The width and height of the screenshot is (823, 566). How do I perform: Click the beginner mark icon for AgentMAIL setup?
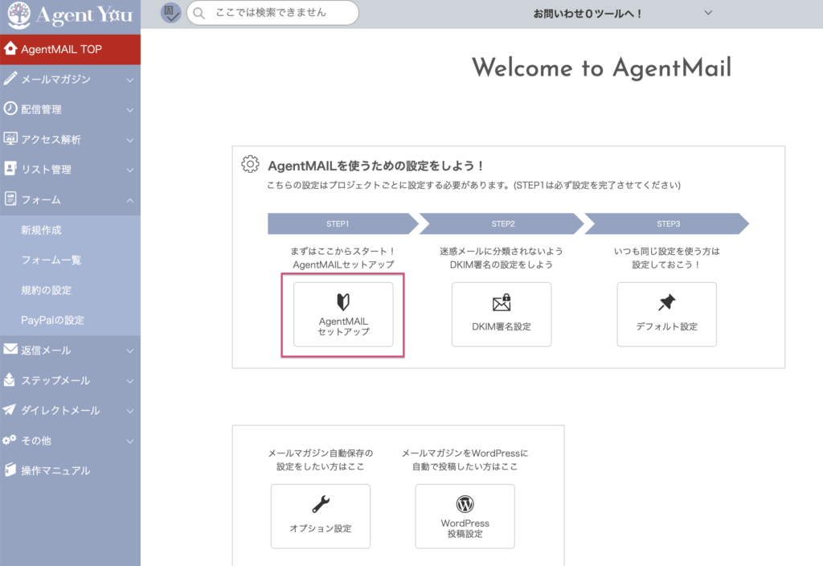[x=343, y=302]
